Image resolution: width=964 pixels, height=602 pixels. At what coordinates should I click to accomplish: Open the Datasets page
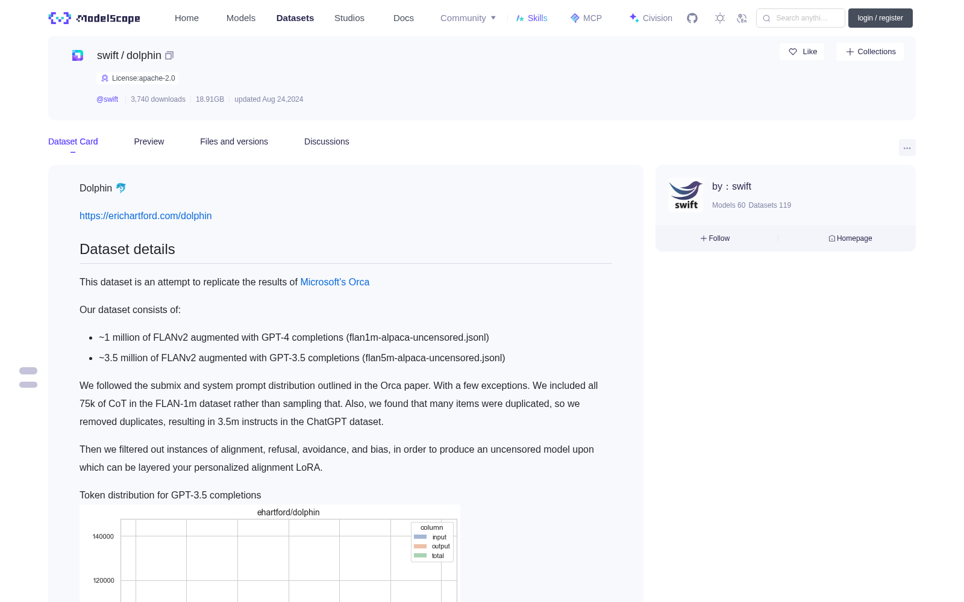295,18
